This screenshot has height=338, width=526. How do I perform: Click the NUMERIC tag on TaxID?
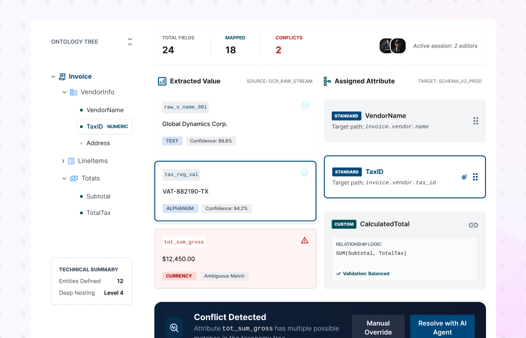[x=117, y=127]
